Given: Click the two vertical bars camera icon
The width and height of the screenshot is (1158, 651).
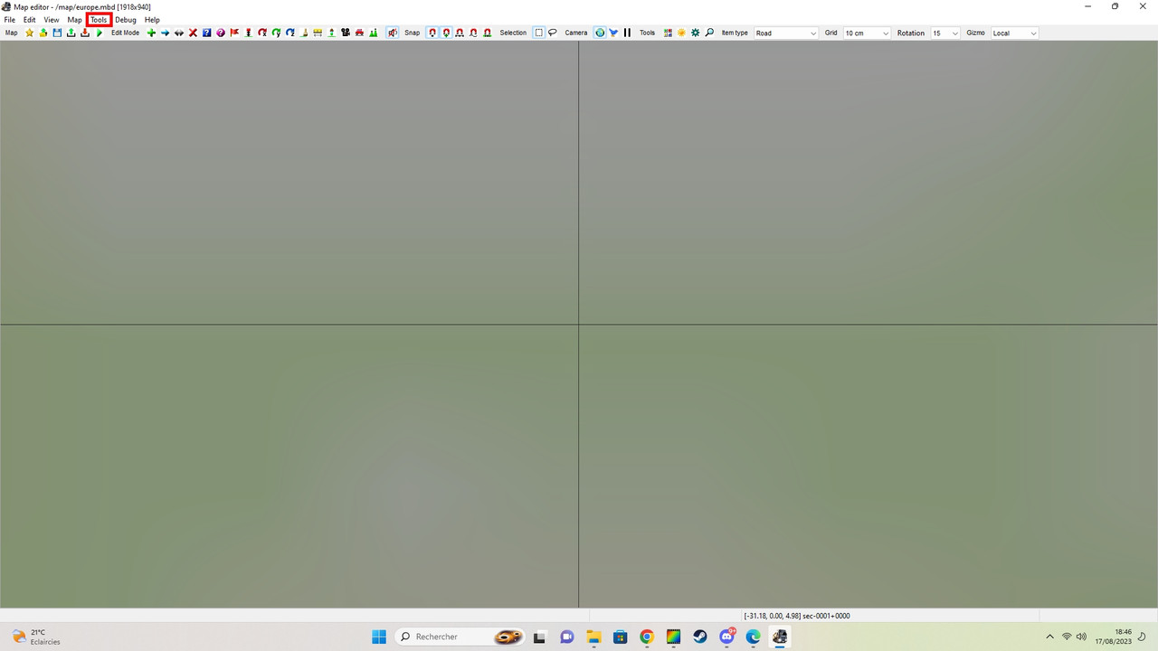Looking at the screenshot, I should point(627,33).
